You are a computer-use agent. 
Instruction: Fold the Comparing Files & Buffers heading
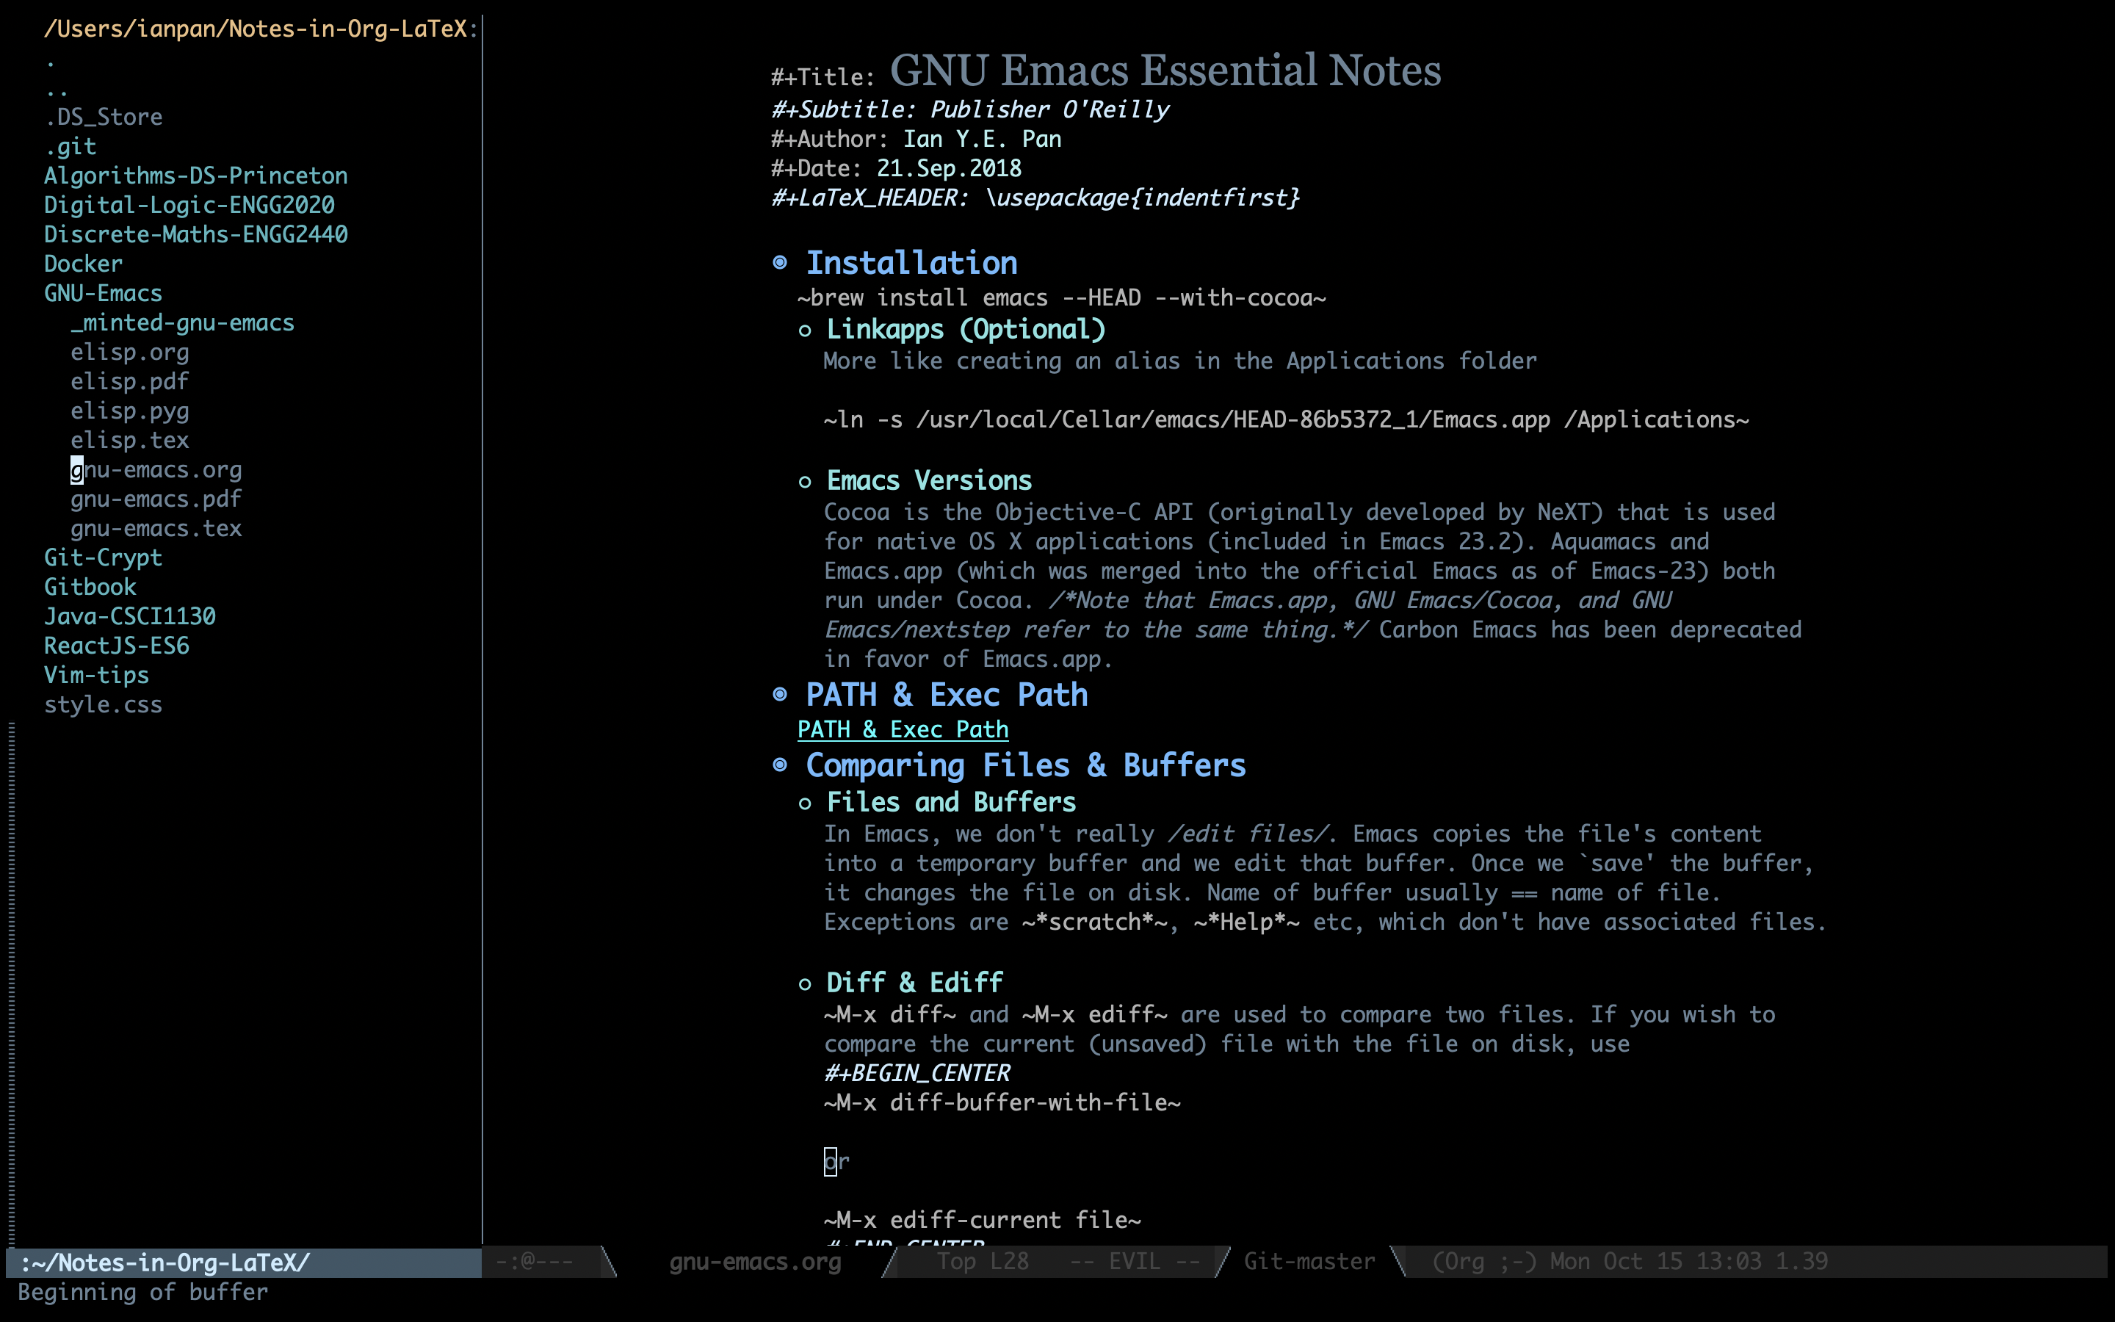[x=1025, y=765]
